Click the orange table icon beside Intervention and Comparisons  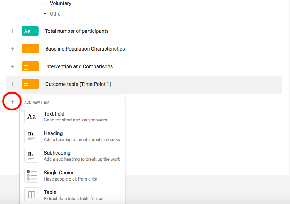(30, 66)
